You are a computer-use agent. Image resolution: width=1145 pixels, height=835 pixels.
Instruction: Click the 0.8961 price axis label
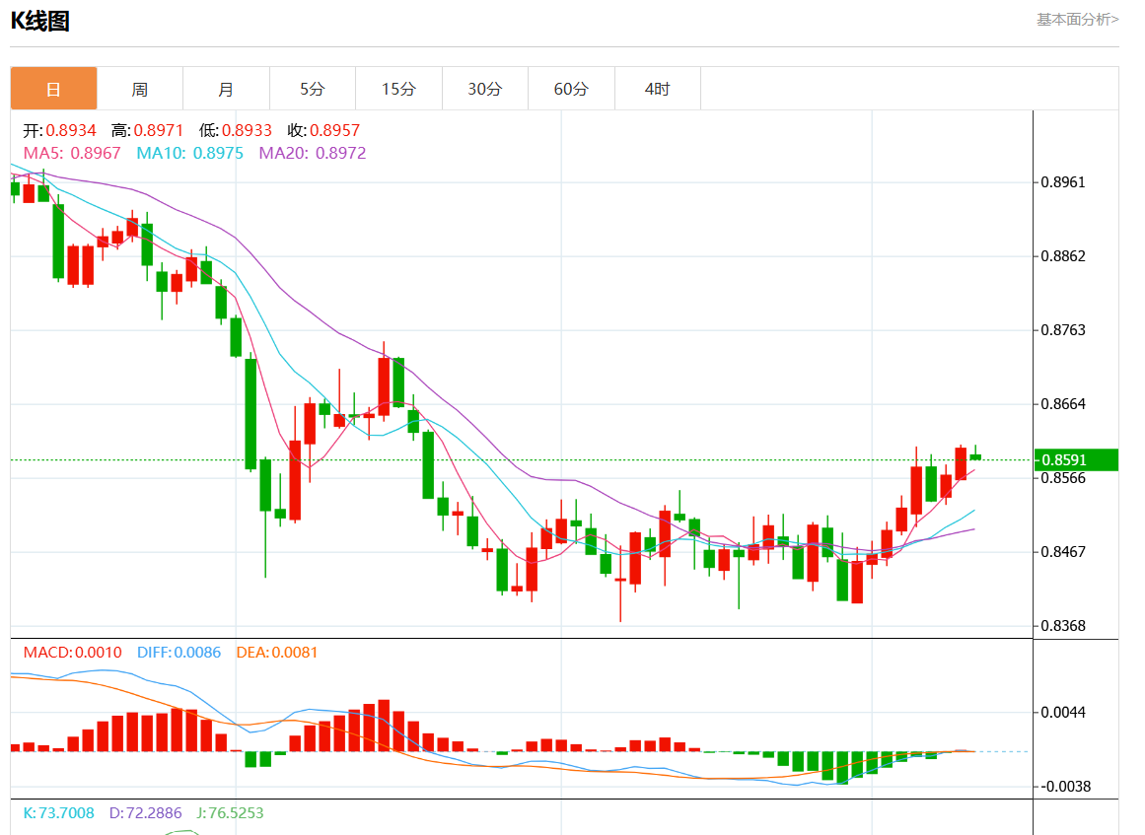(x=1063, y=182)
